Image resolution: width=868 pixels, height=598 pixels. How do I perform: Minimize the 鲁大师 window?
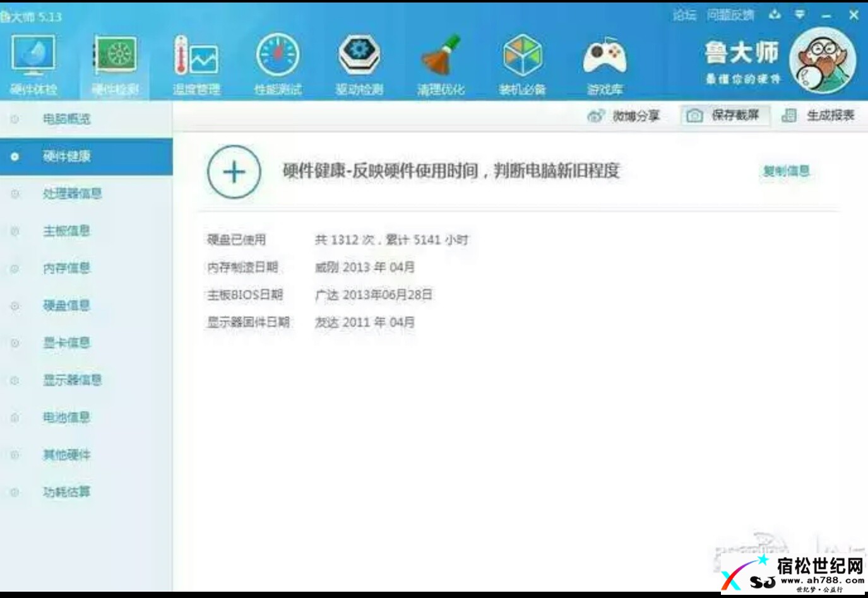point(827,15)
